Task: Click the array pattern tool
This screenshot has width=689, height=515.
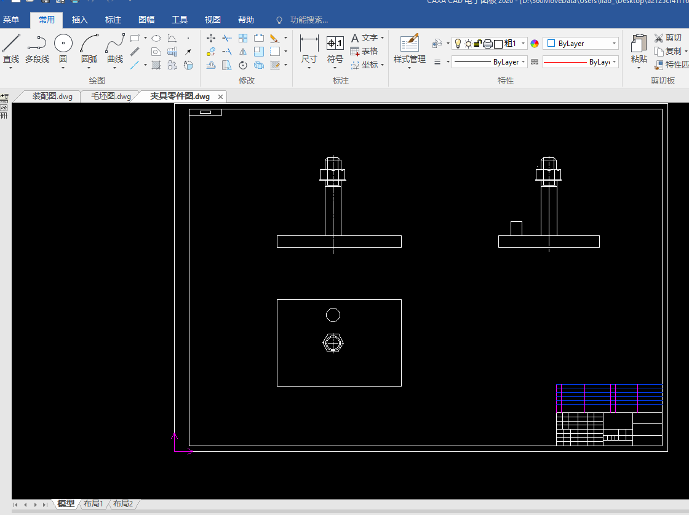Action: point(243,38)
